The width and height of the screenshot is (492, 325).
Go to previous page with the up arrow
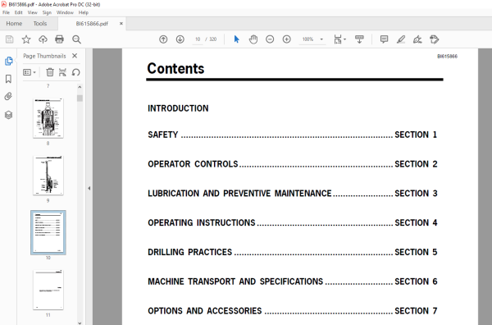[163, 39]
